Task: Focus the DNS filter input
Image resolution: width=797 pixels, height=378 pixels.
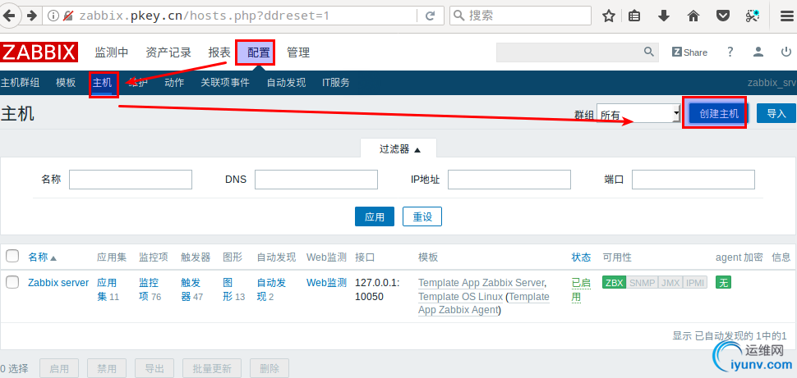Action: click(316, 180)
